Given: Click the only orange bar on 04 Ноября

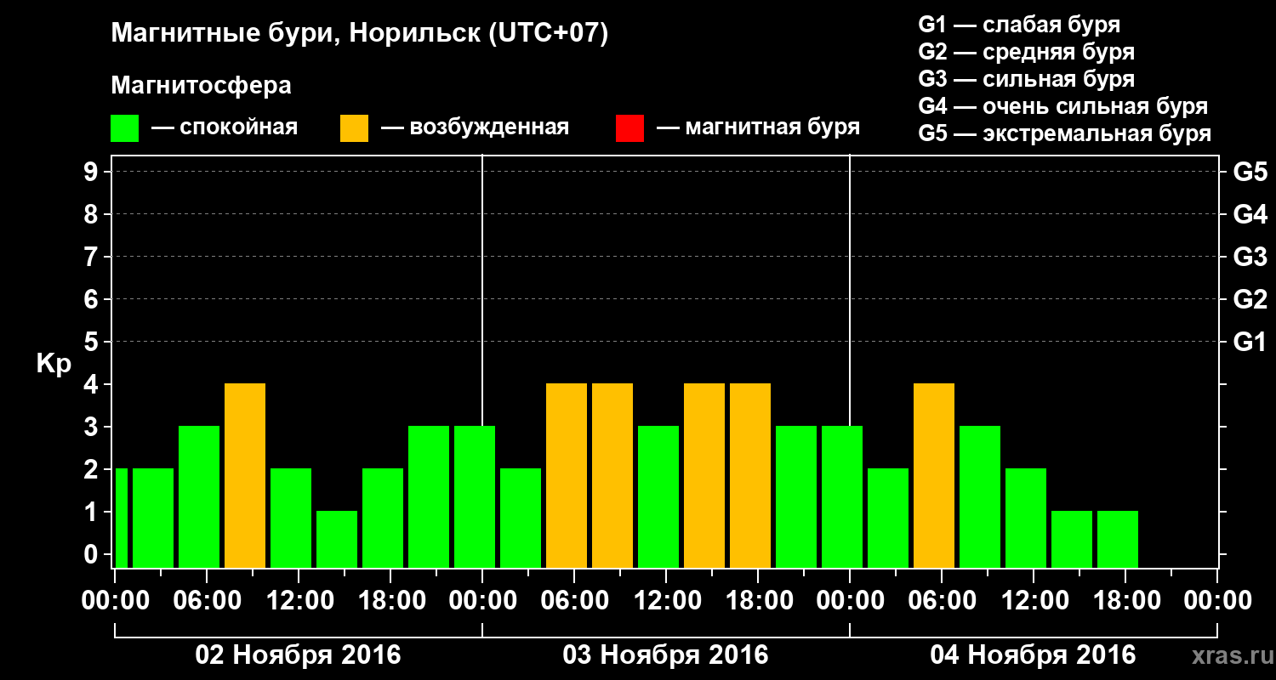Looking at the screenshot, I should (934, 475).
